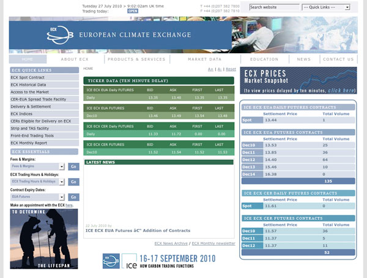Click the Search website input field
Screen dimensions: 367x278
coord(274,7)
